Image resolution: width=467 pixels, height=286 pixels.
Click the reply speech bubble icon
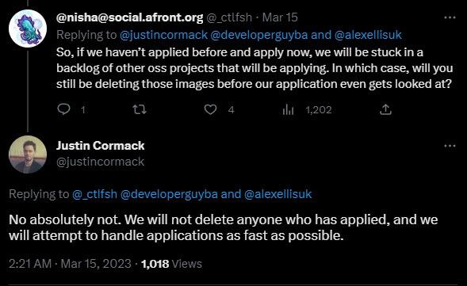63,109
